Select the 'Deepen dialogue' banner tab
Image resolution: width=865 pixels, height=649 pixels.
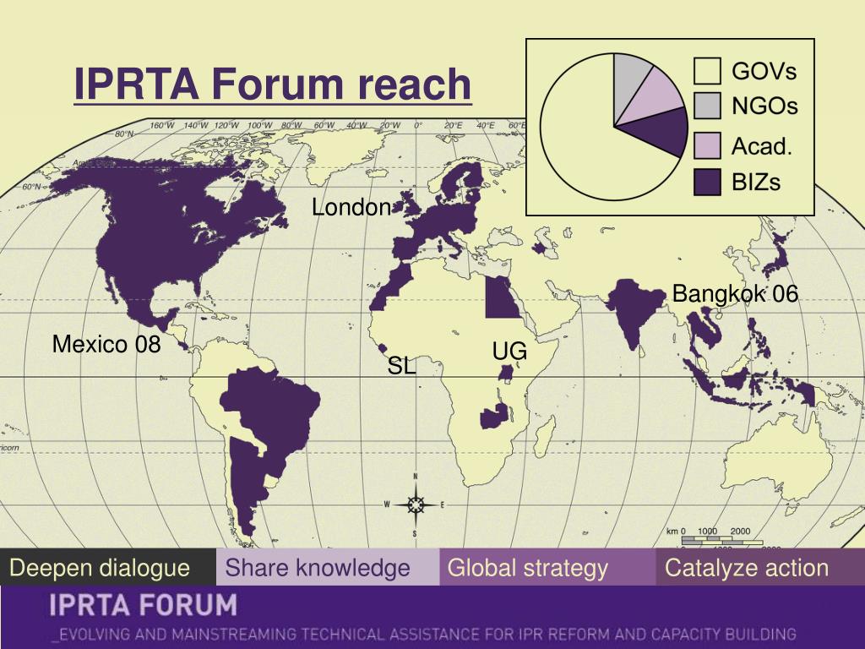click(x=107, y=567)
